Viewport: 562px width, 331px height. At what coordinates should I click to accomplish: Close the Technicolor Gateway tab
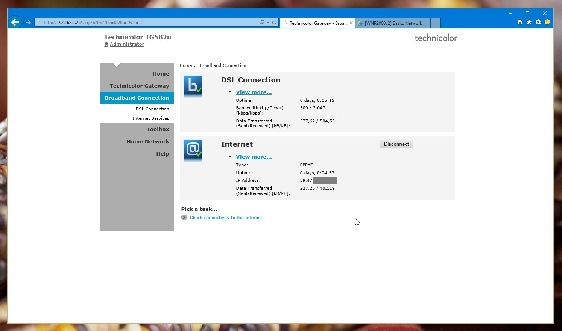[x=351, y=23]
